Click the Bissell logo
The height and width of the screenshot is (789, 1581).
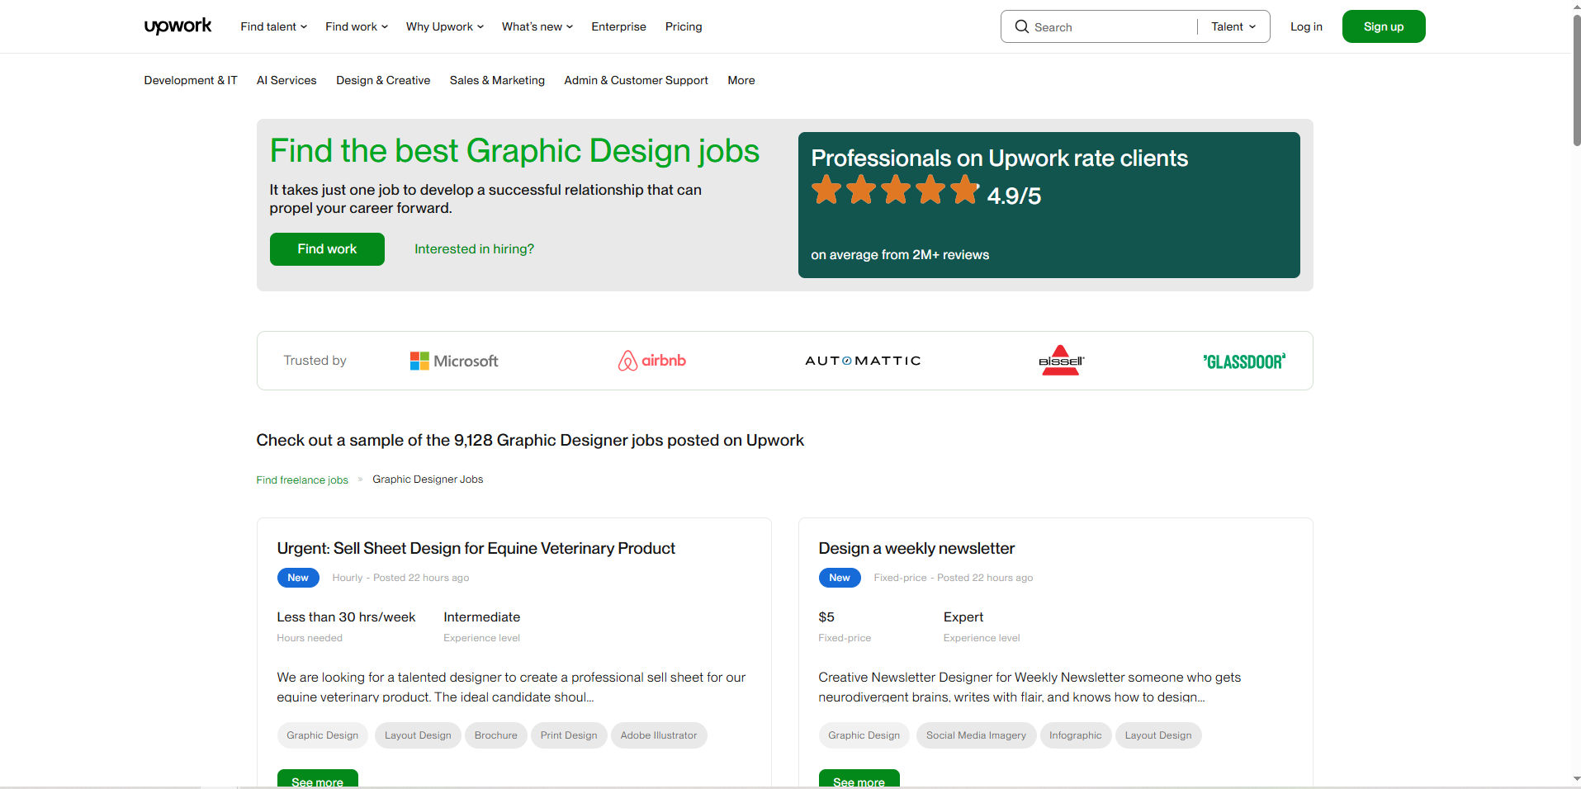(1062, 360)
